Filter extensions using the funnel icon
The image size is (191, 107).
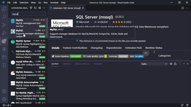(x=31, y=8)
